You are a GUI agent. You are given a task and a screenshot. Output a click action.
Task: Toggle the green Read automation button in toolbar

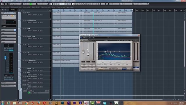(x=31, y=4)
